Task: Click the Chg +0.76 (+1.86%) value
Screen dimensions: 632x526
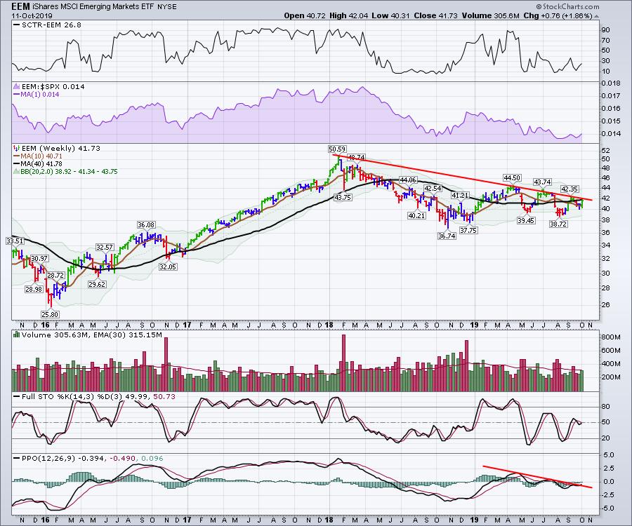Action: click(x=558, y=15)
